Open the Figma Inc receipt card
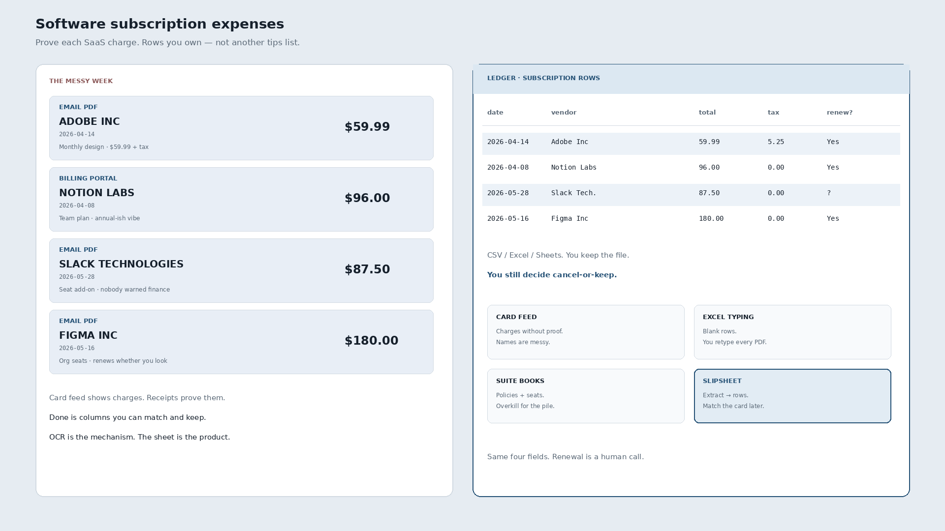Viewport: 945px width, 531px height. [x=241, y=342]
